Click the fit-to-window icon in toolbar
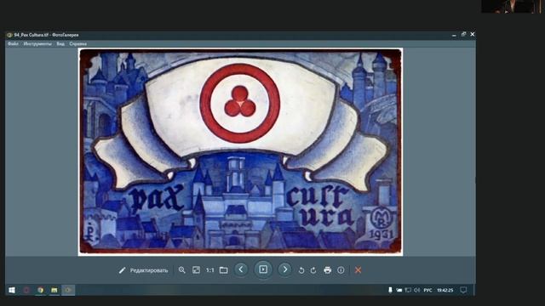The width and height of the screenshot is (545, 306). pos(196,270)
